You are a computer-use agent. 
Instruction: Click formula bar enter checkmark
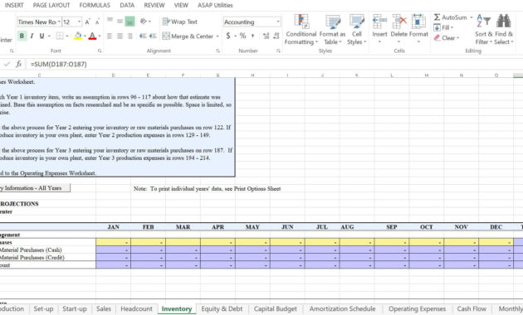point(7,64)
